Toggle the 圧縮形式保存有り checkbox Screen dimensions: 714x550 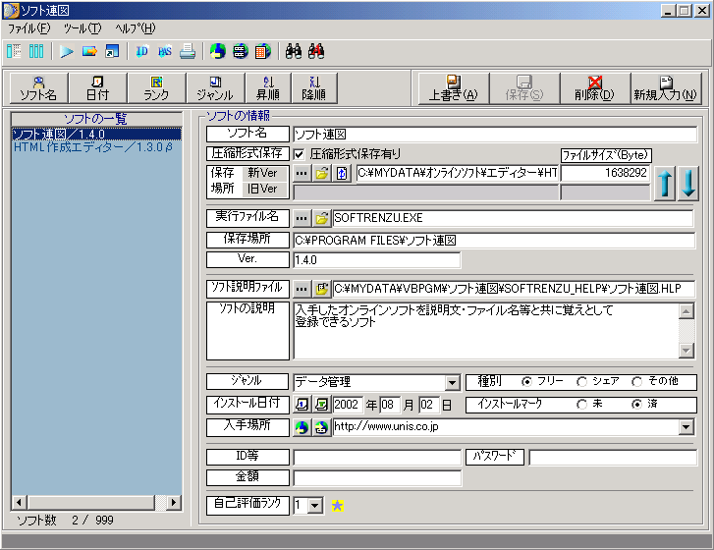[300, 154]
